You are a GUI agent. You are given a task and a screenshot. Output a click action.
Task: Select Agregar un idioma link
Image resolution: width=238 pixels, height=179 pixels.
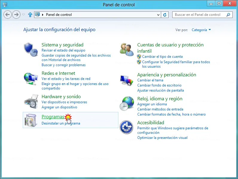coord(152,104)
